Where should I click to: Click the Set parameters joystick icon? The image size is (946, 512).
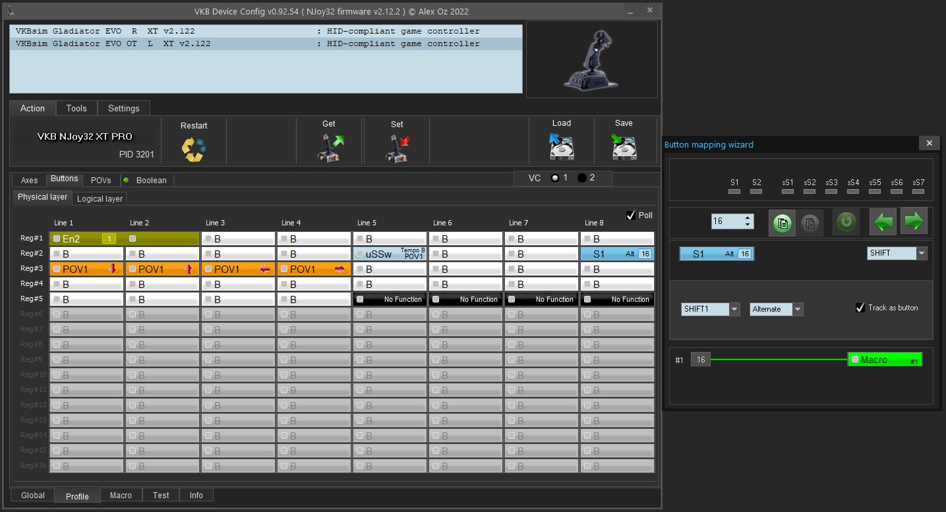click(x=398, y=148)
